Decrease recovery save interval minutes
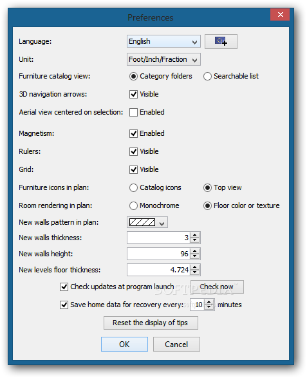The image size is (307, 378). coord(209,307)
